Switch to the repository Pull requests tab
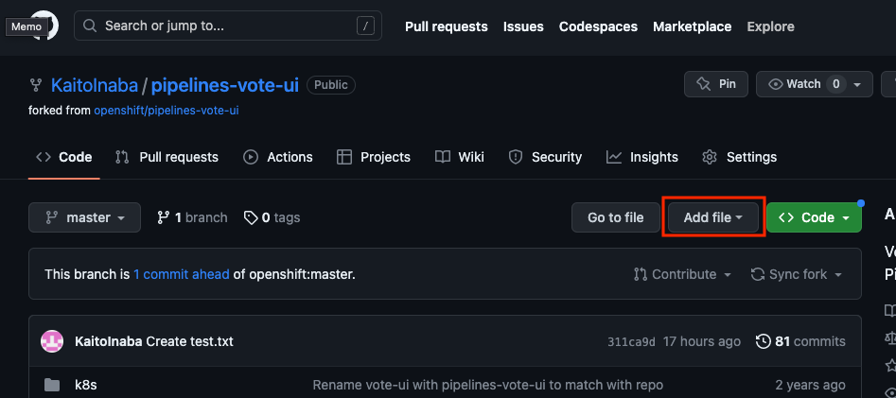Viewport: 896px width, 398px height. [167, 157]
